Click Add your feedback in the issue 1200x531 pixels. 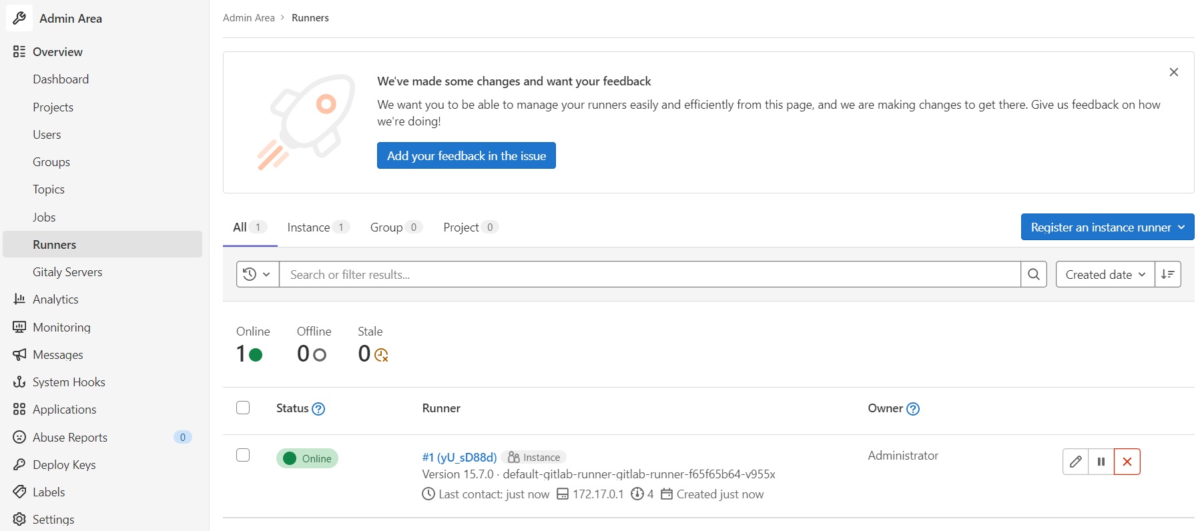pyautogui.click(x=467, y=155)
